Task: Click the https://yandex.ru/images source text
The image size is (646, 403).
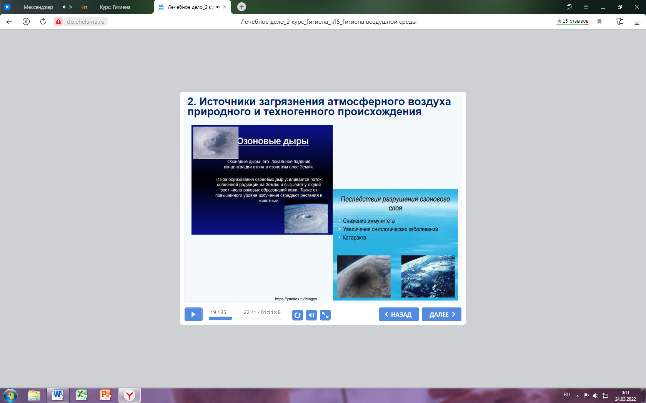Action: (x=296, y=299)
